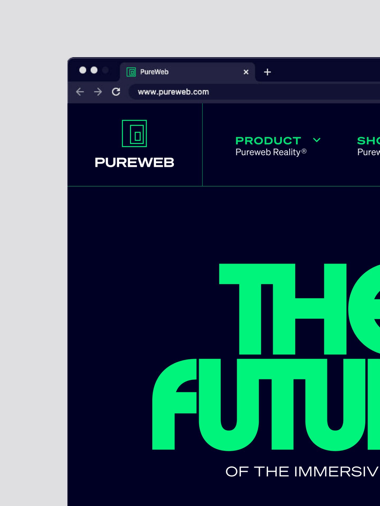Reload the page with the refresh icon

tap(116, 92)
